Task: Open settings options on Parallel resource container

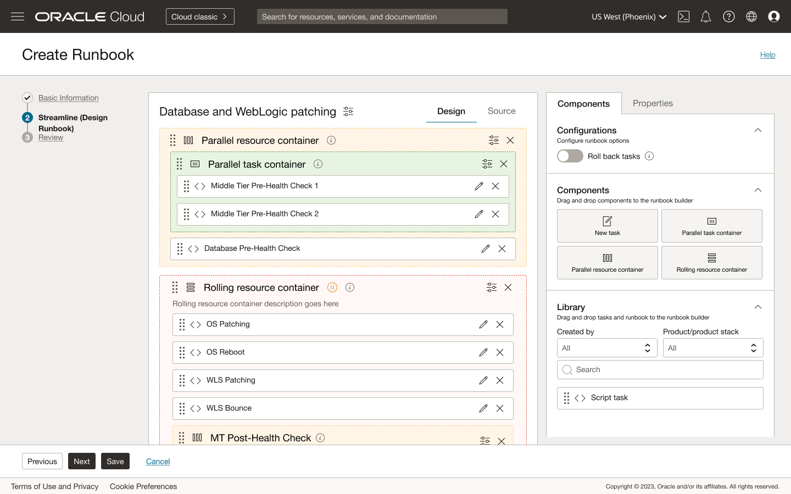Action: tap(493, 140)
